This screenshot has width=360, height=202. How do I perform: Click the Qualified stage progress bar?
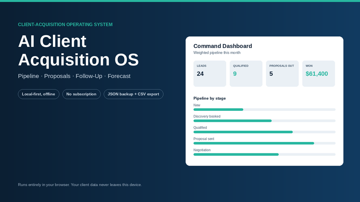(x=264, y=132)
